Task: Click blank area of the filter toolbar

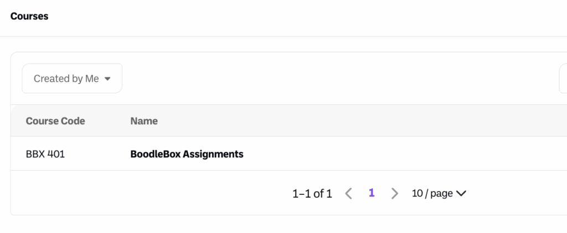Action: pyautogui.click(x=332, y=78)
